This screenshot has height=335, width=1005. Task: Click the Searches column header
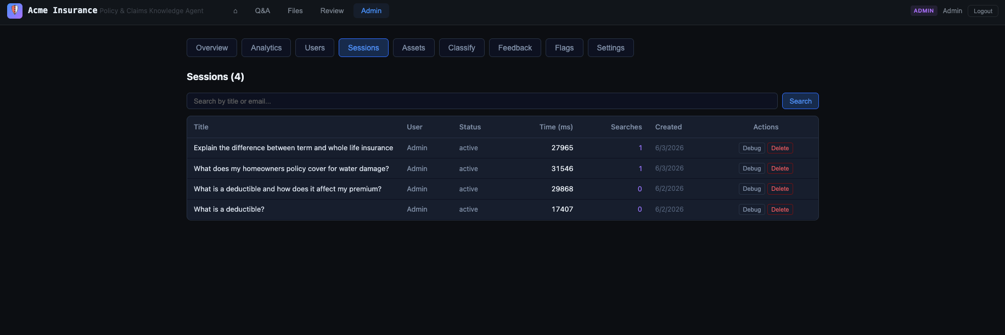pyautogui.click(x=626, y=127)
